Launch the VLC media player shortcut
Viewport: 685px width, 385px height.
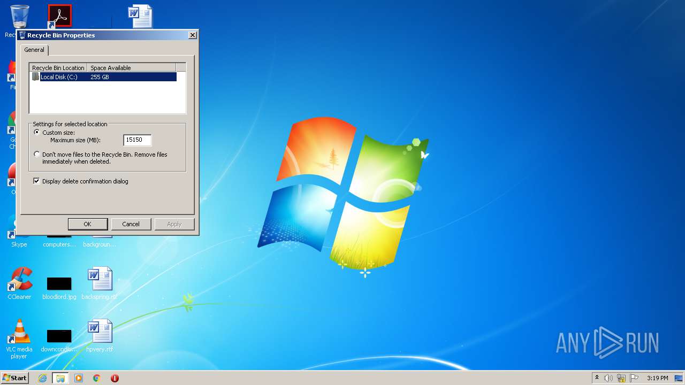tap(19, 339)
